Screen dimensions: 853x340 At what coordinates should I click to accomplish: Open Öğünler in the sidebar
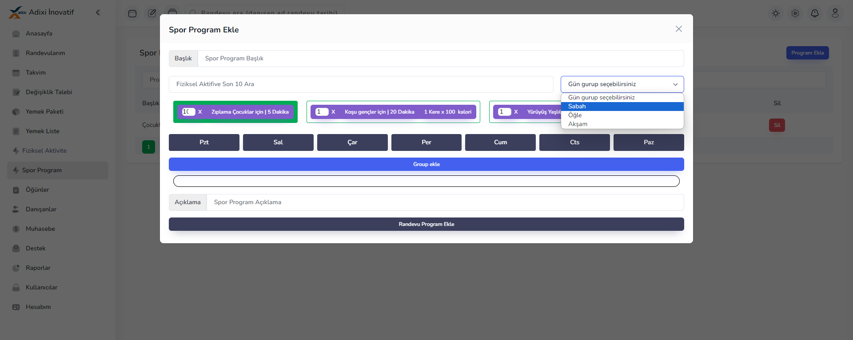58,190
